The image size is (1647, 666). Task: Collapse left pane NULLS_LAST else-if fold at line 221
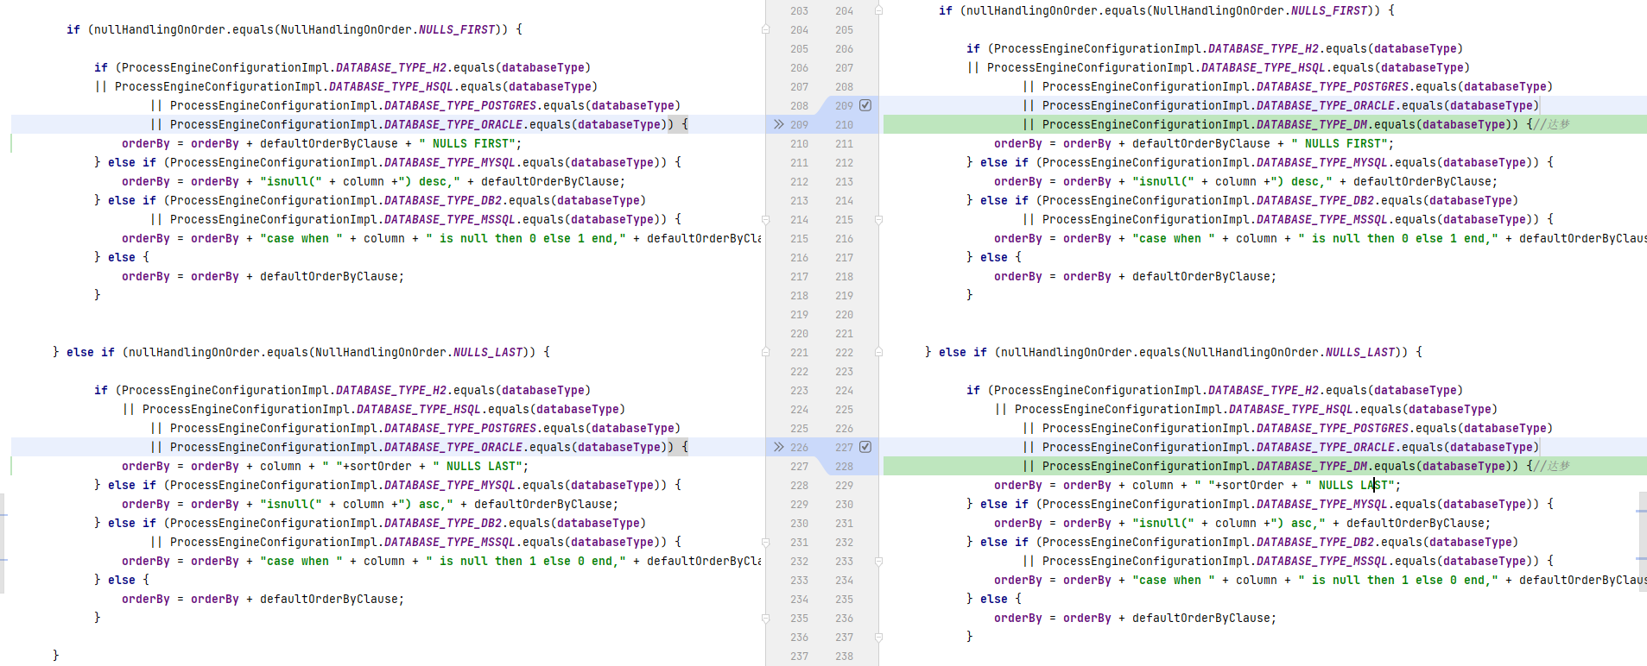point(765,352)
